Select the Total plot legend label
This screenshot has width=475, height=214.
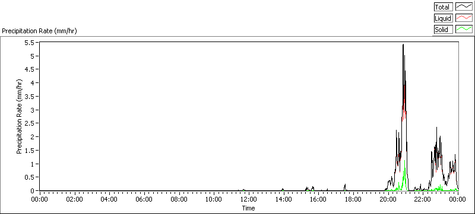[444, 7]
